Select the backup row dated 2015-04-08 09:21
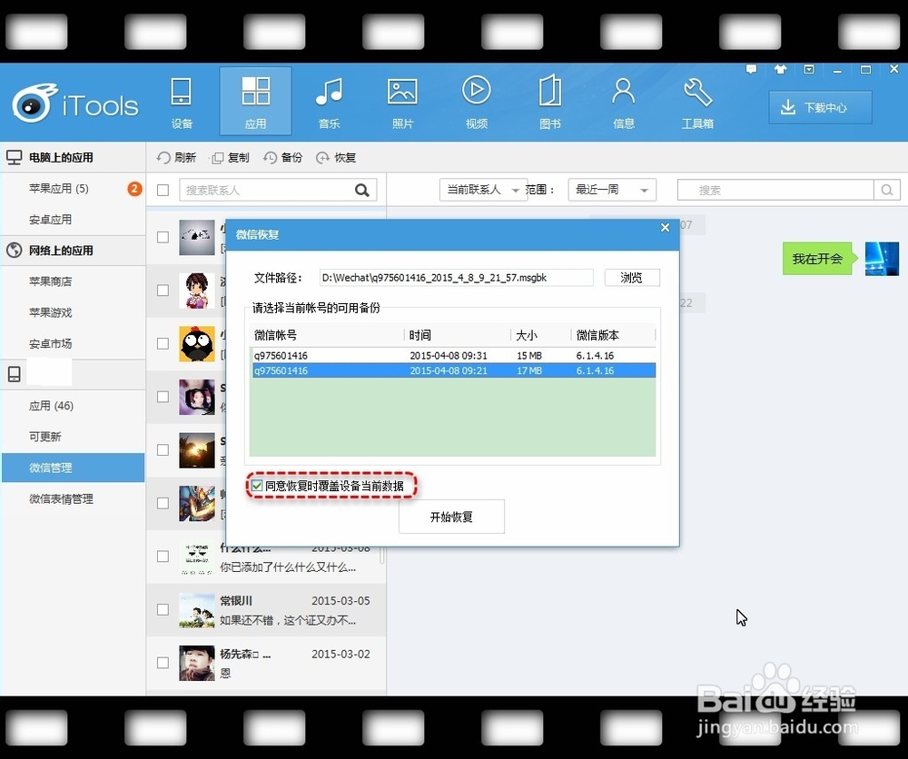 click(x=454, y=370)
